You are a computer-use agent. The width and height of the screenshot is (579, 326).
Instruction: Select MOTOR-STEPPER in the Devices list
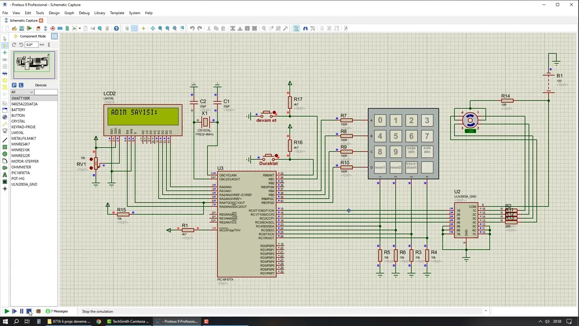coord(25,161)
